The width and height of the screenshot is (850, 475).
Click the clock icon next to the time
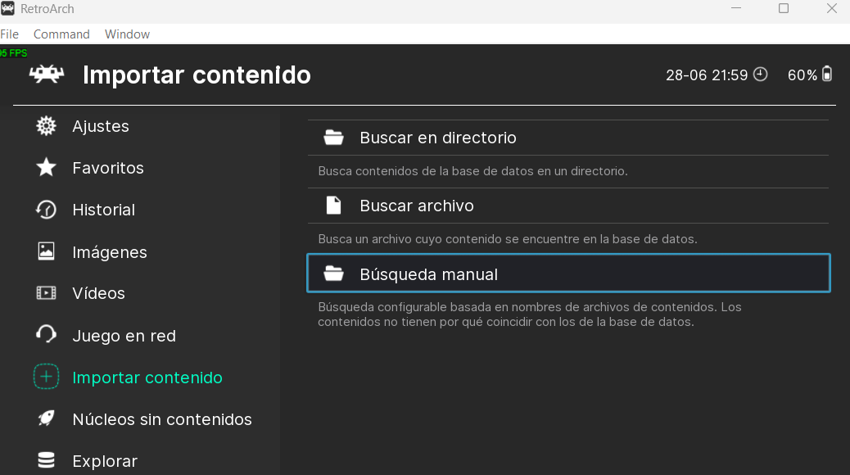point(761,75)
